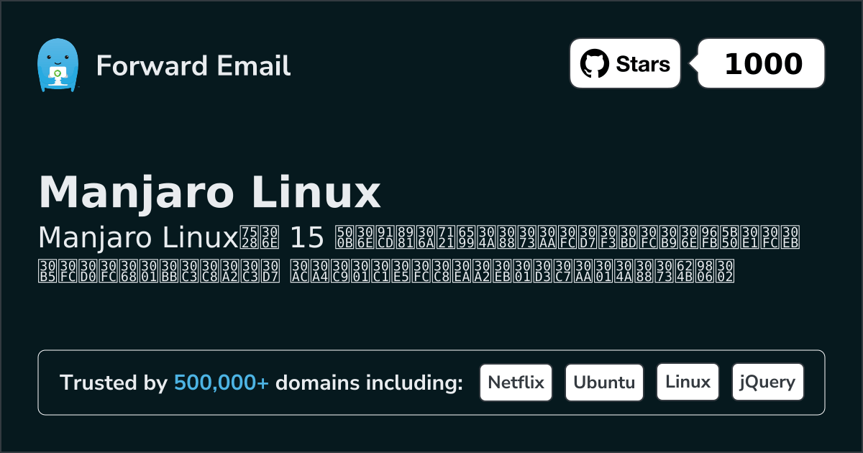Viewport: 863px width, 453px height.
Task: Click the blue 500,000+ highlighted text
Action: (x=222, y=383)
